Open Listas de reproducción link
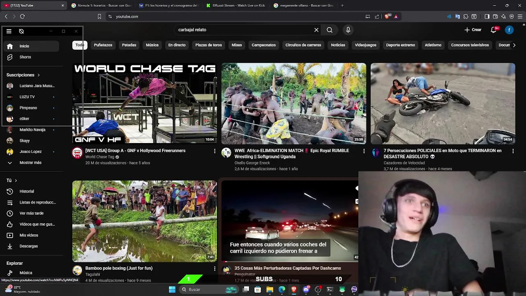The height and width of the screenshot is (296, 526). click(x=31, y=202)
